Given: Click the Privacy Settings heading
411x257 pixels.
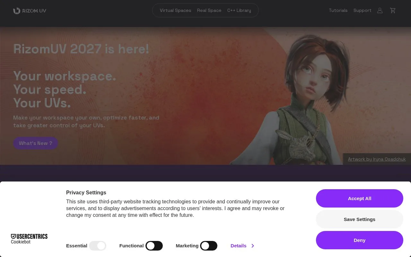Looking at the screenshot, I should tap(86, 193).
